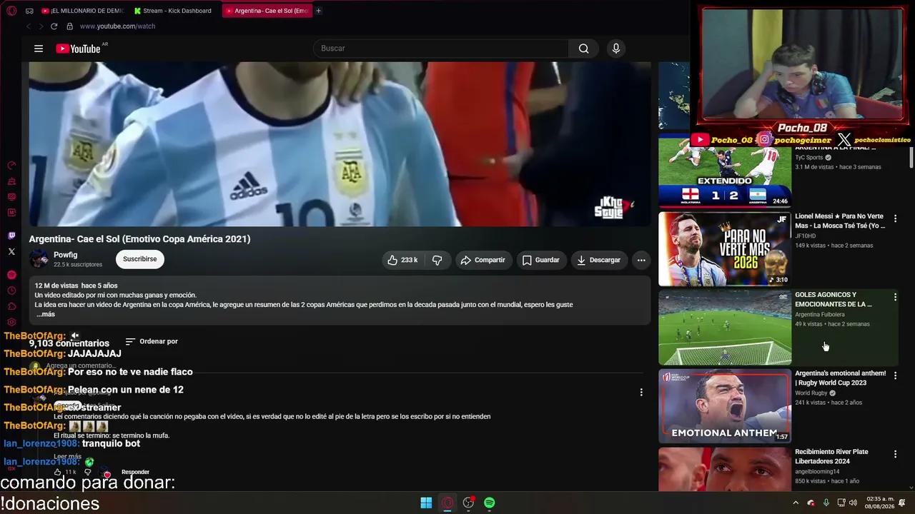Viewport: 915px width, 514px height.
Task: Play the Inglaterra 1-2 Argentina extended video
Action: tap(725, 171)
